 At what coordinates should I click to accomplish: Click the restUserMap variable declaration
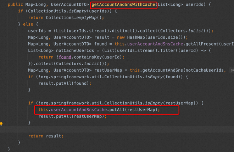(x=108, y=70)
